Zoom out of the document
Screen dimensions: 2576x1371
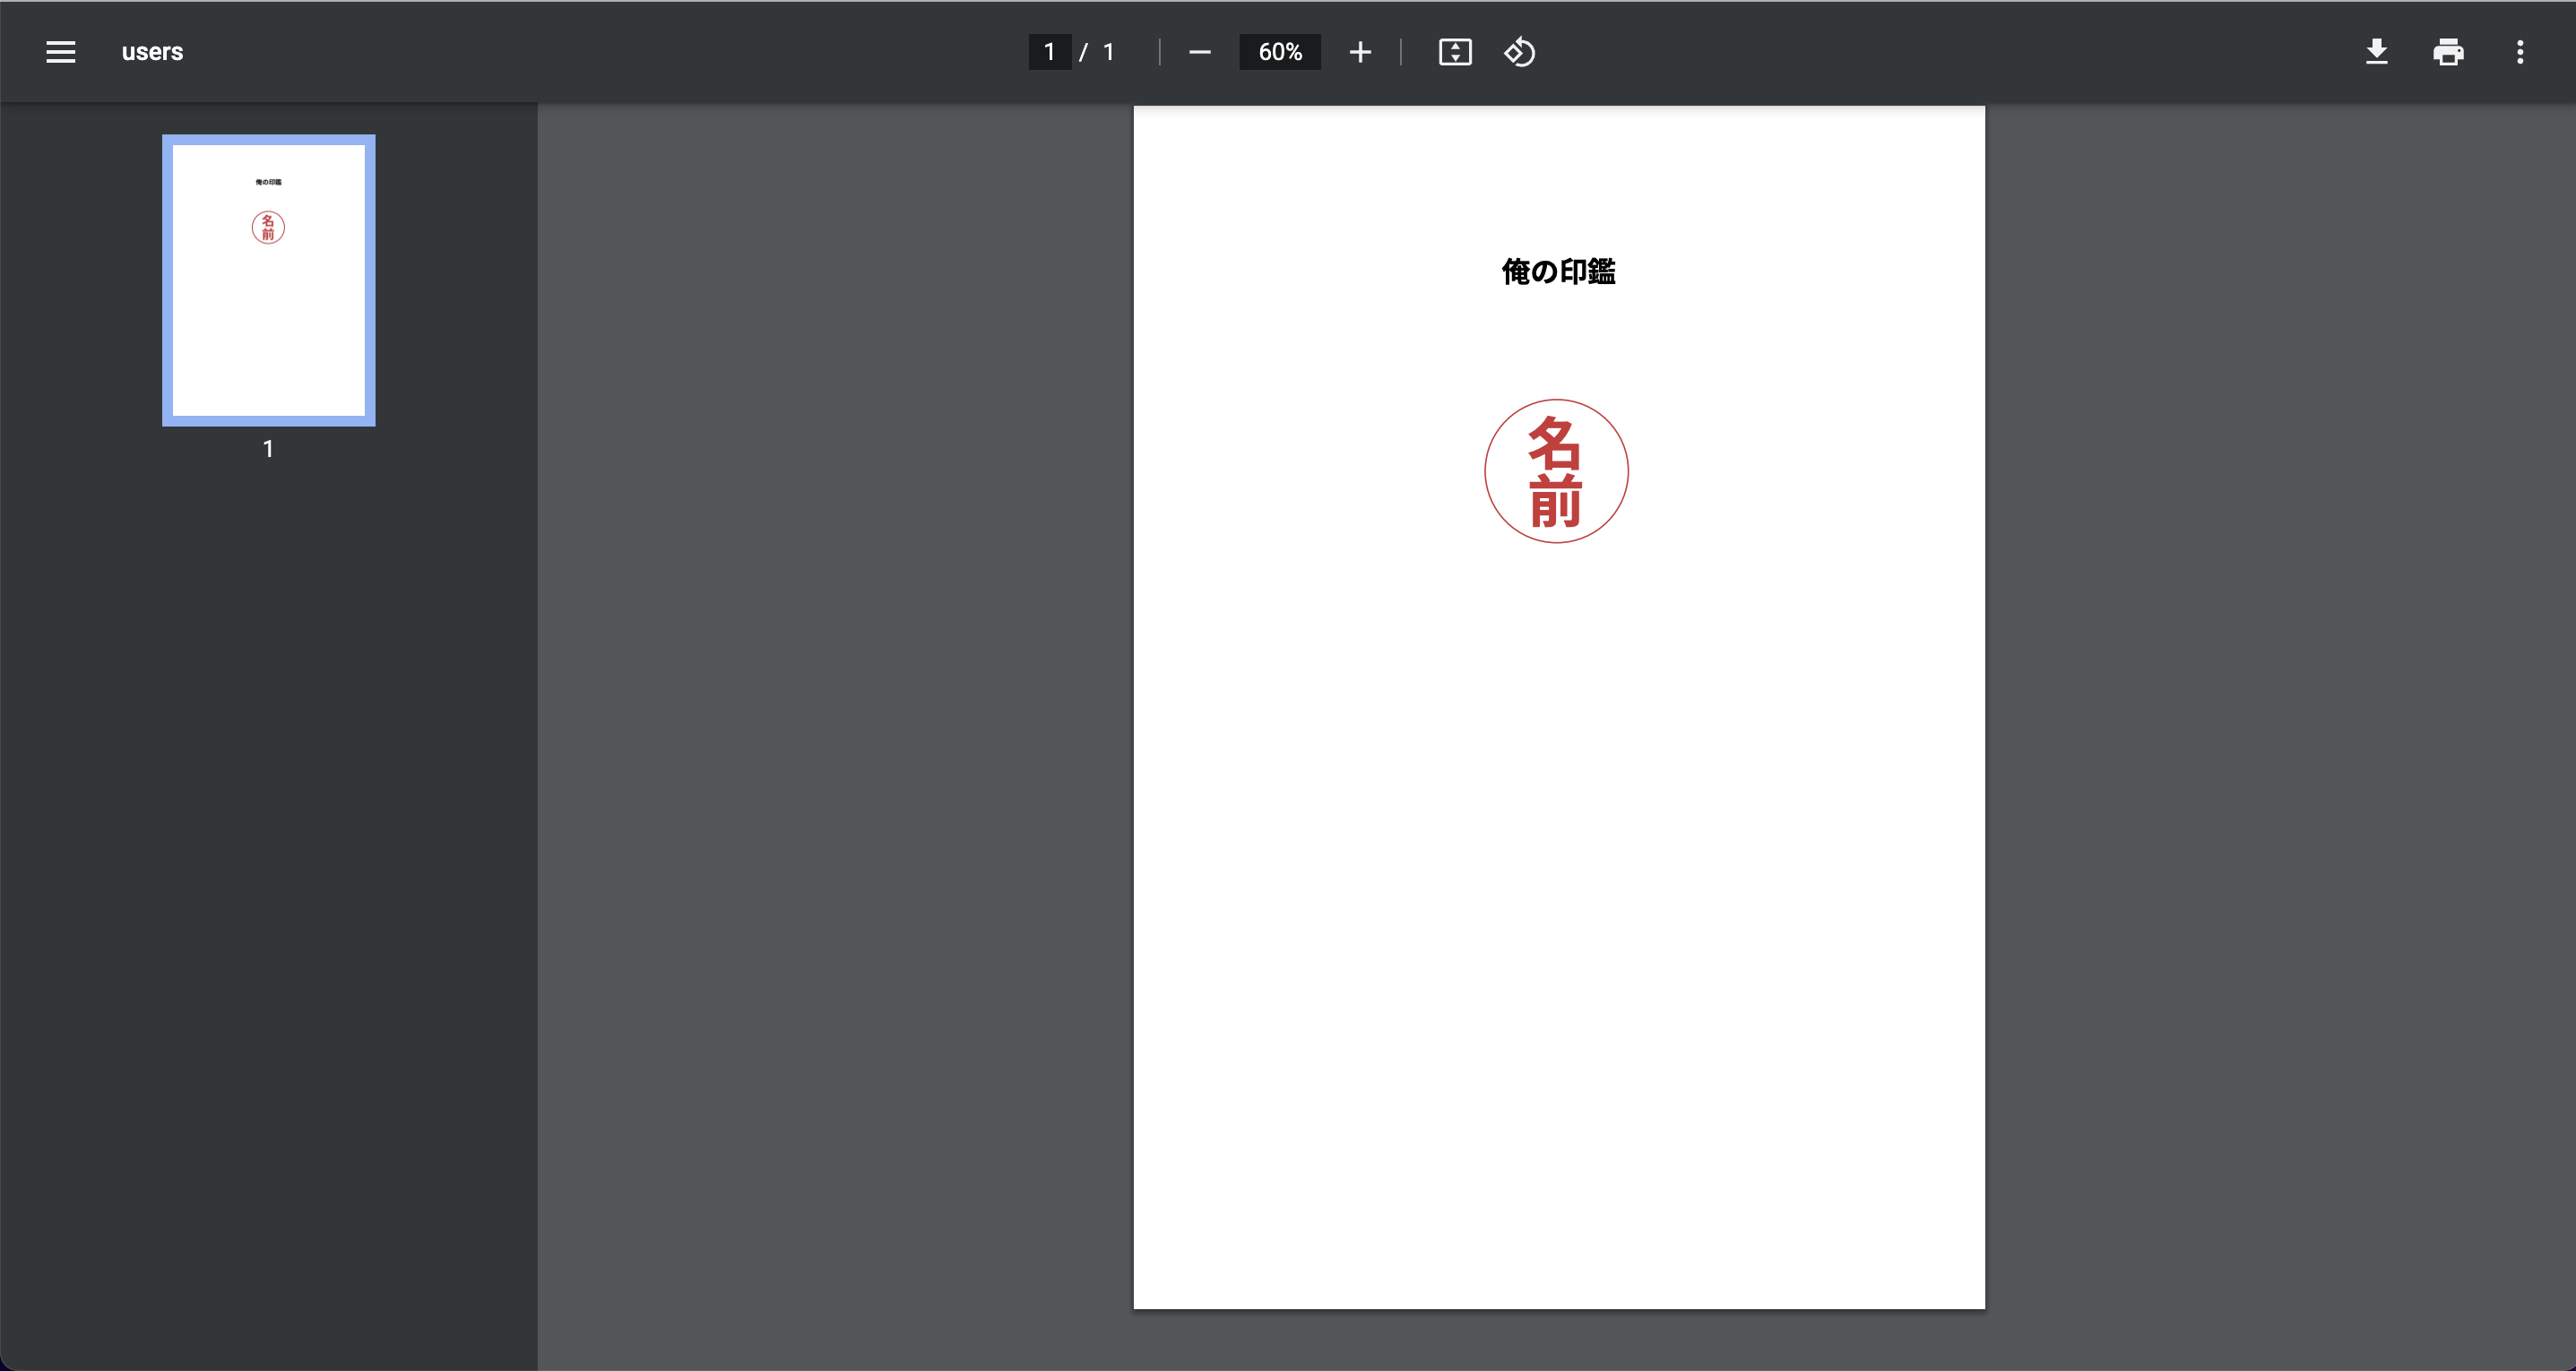tap(1199, 51)
